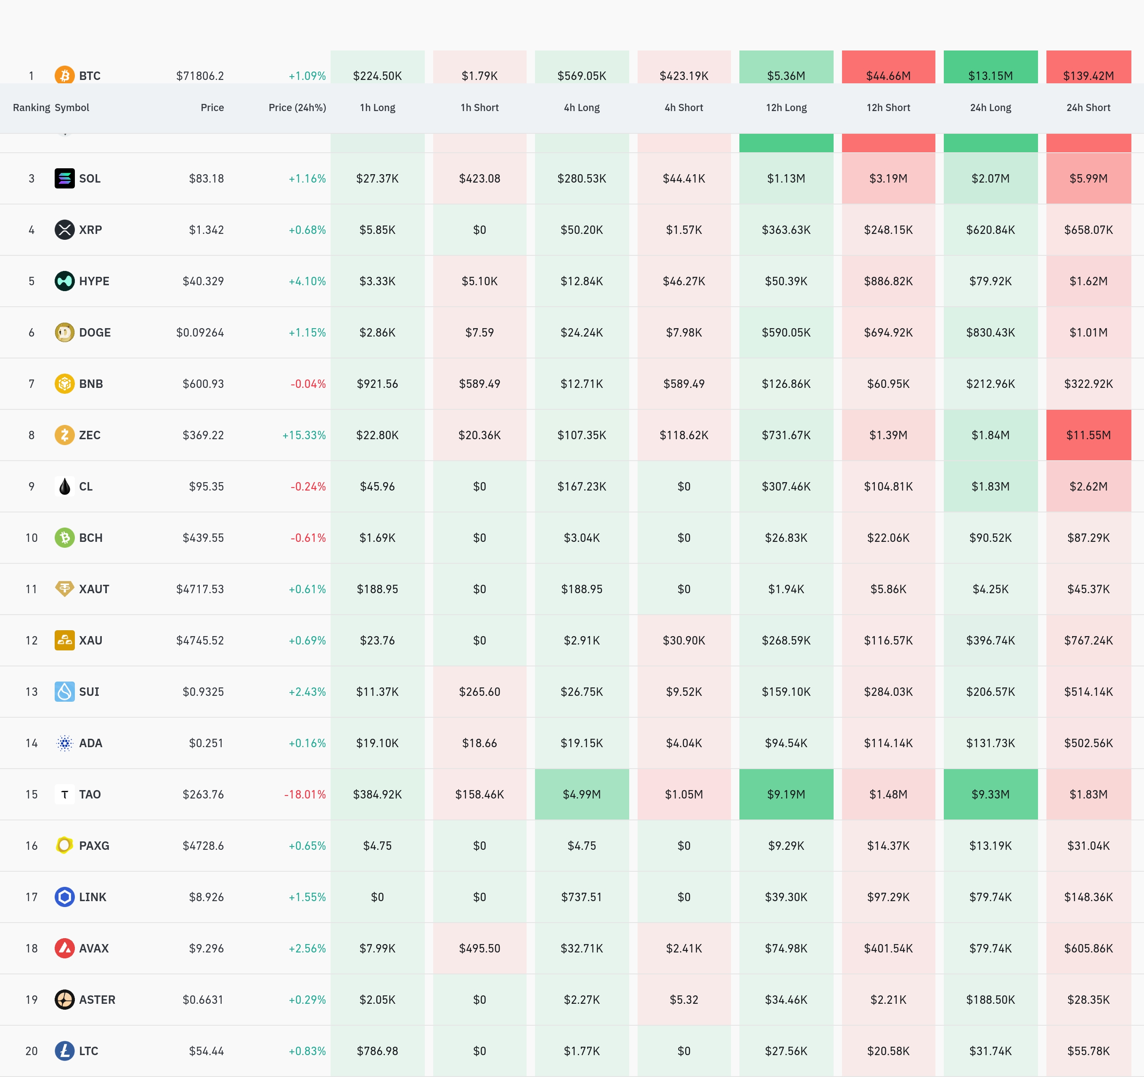This screenshot has width=1144, height=1077.
Task: Click the Avalanche AVAX icon
Action: pos(64,948)
